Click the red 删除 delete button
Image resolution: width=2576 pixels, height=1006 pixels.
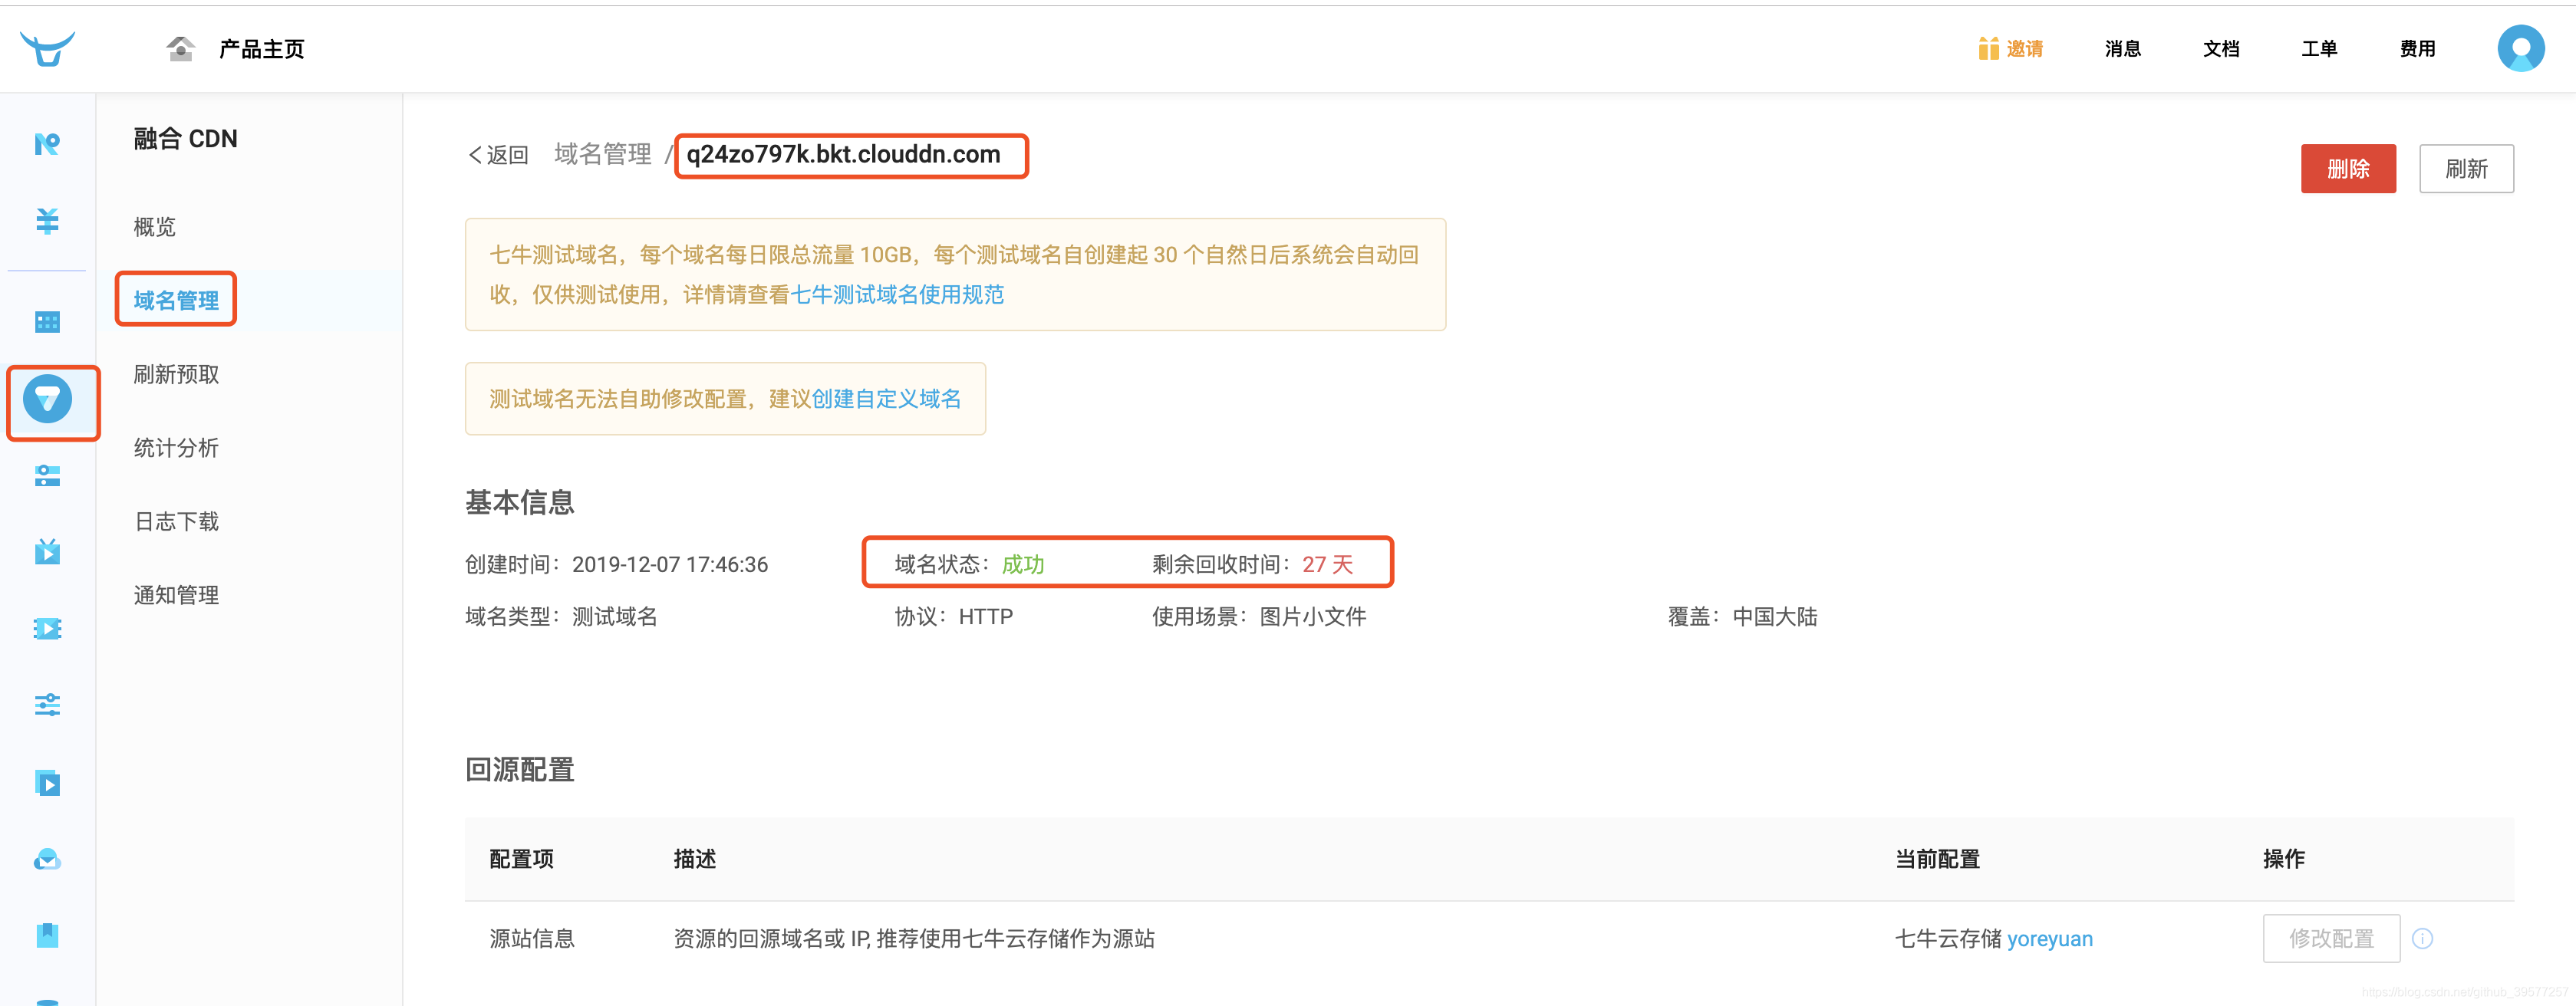click(x=2347, y=168)
